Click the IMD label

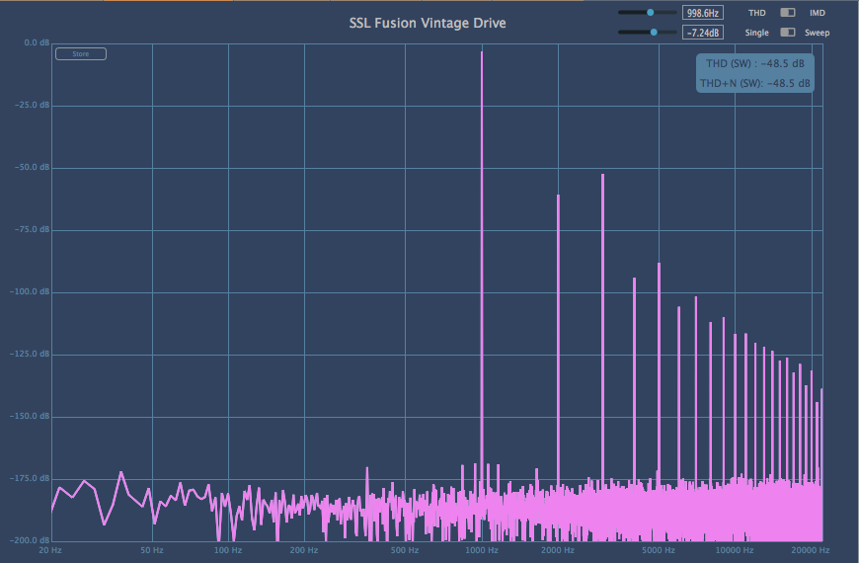(817, 13)
